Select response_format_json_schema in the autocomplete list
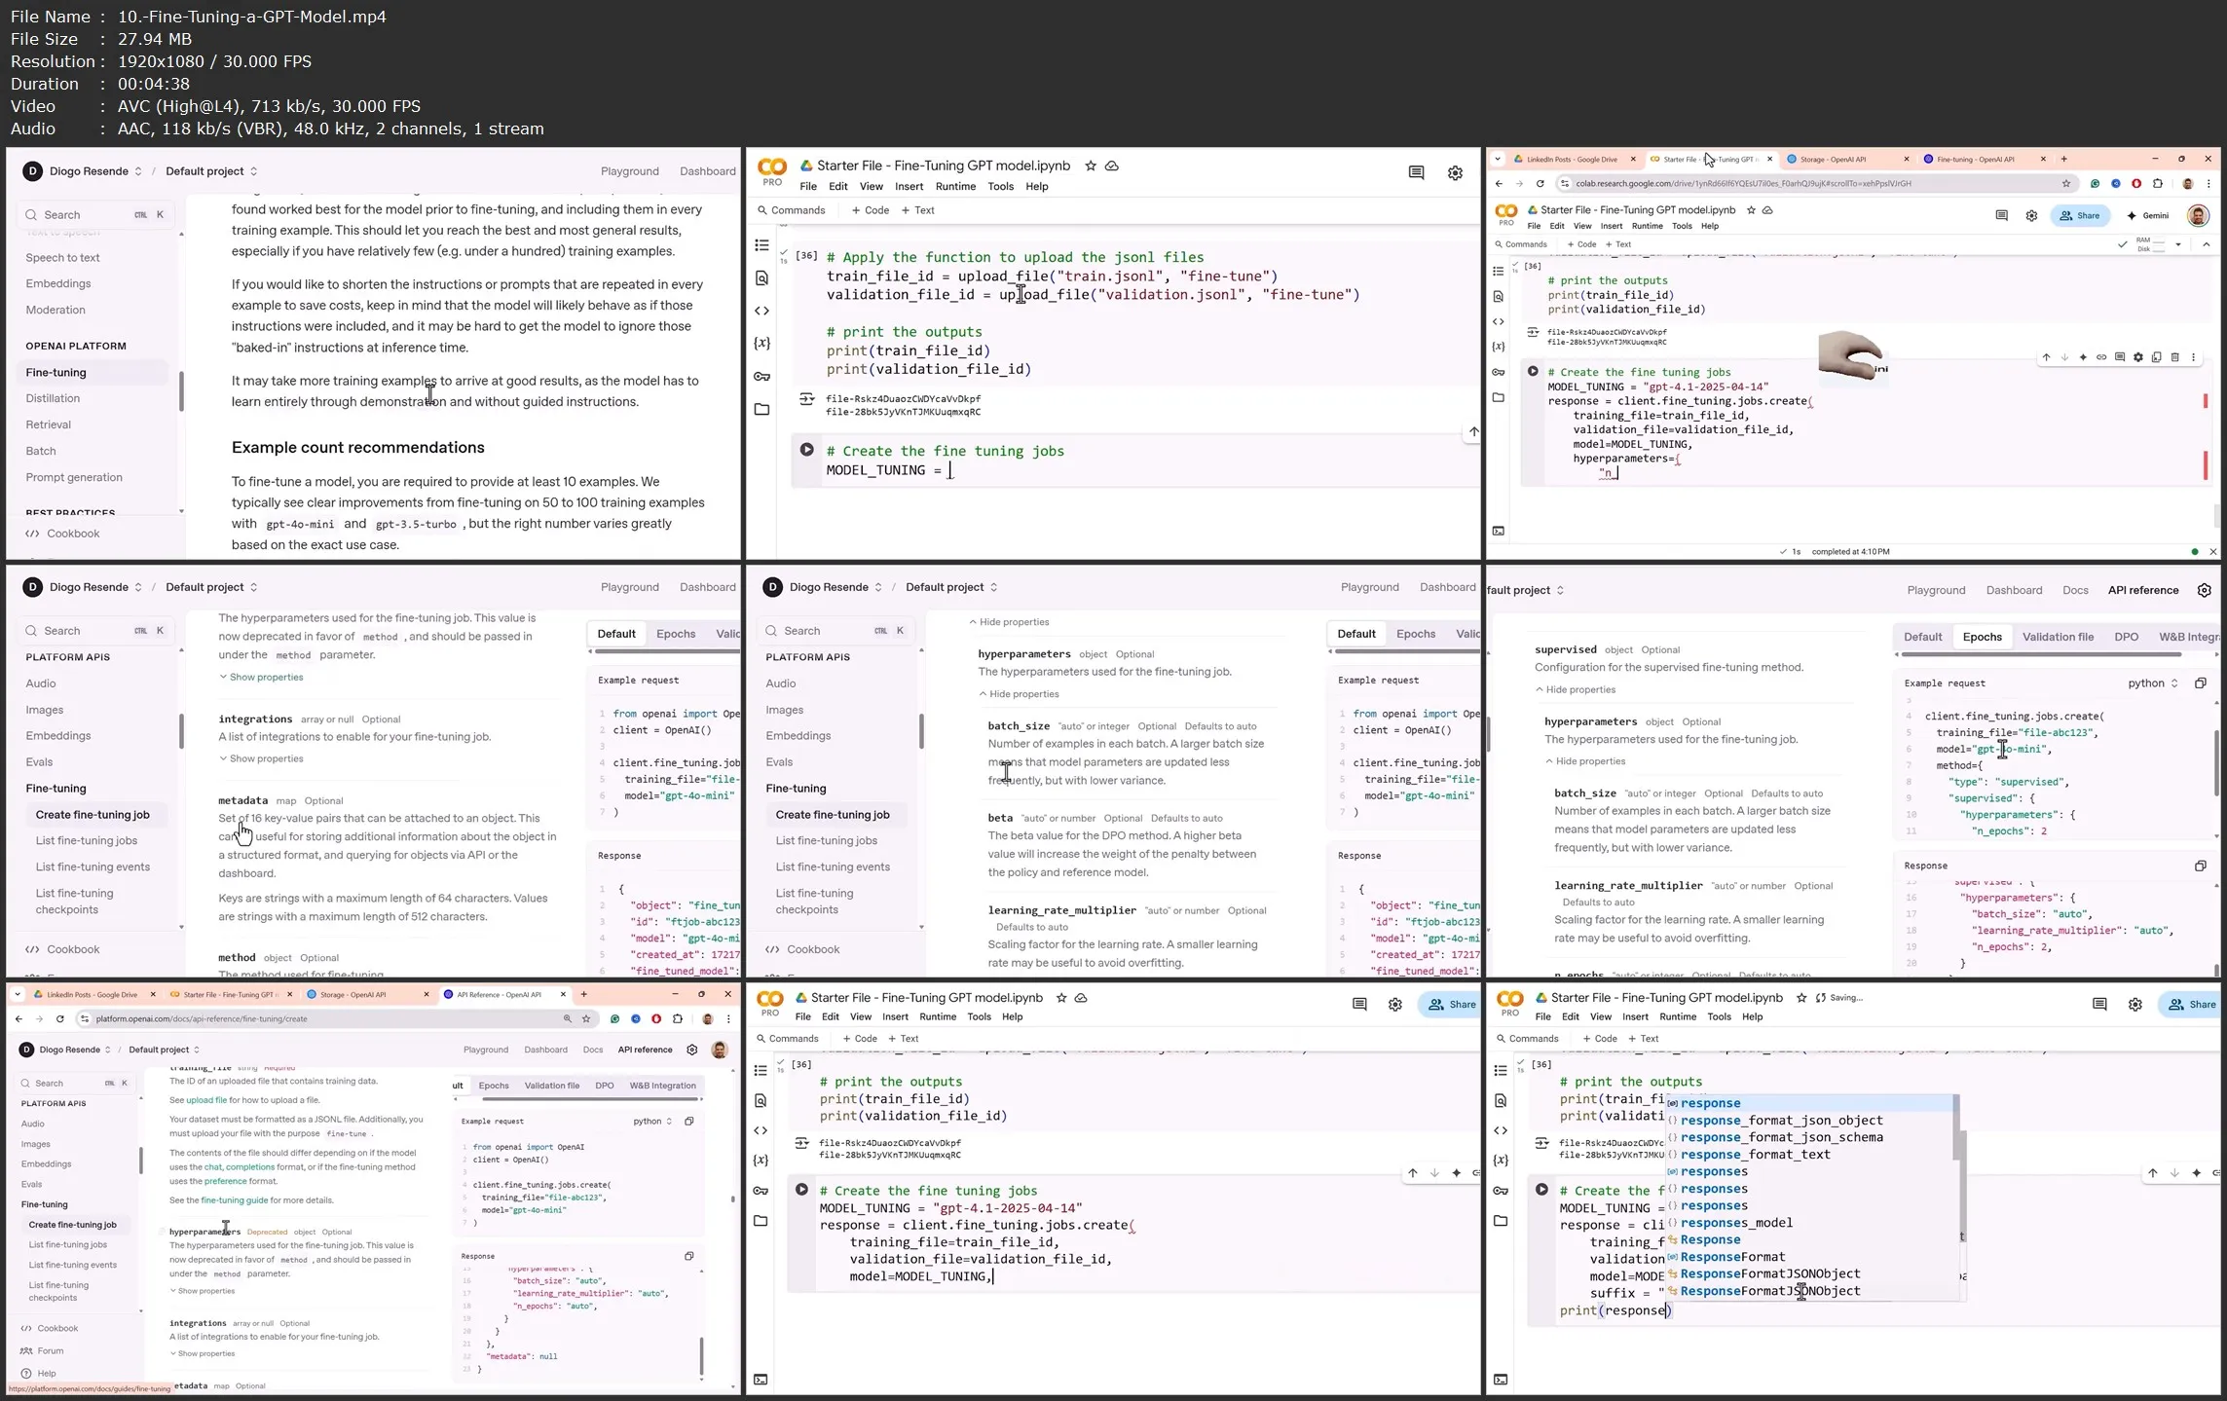2227x1401 pixels. point(1781,1137)
